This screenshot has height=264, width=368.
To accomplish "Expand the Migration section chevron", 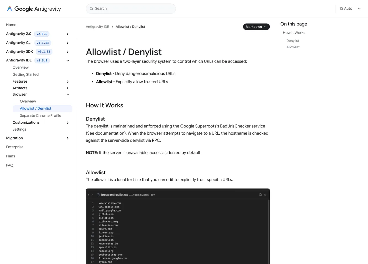I will click(68, 138).
